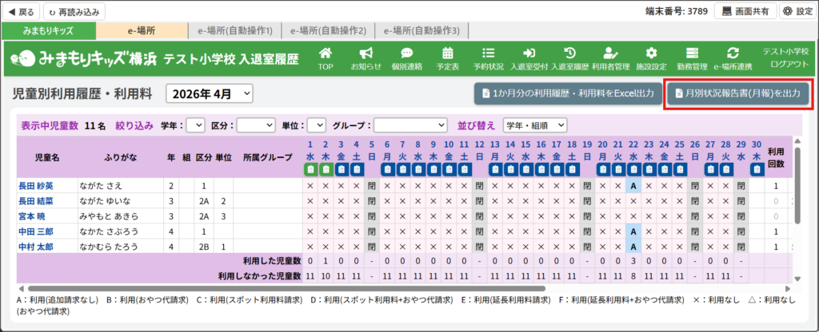Click the Excel出力 export button

tap(567, 94)
